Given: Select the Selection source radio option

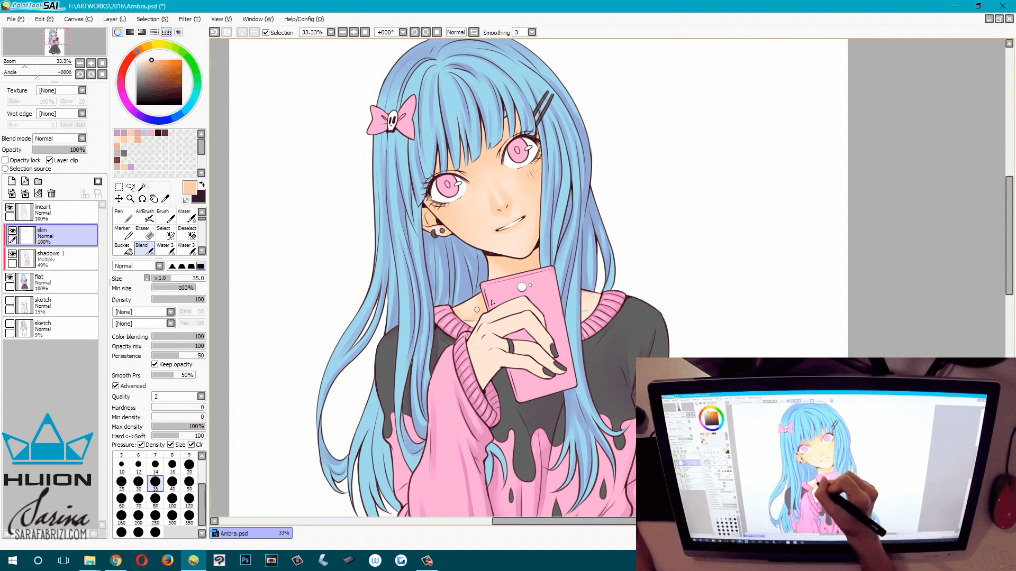Looking at the screenshot, I should click(5, 169).
